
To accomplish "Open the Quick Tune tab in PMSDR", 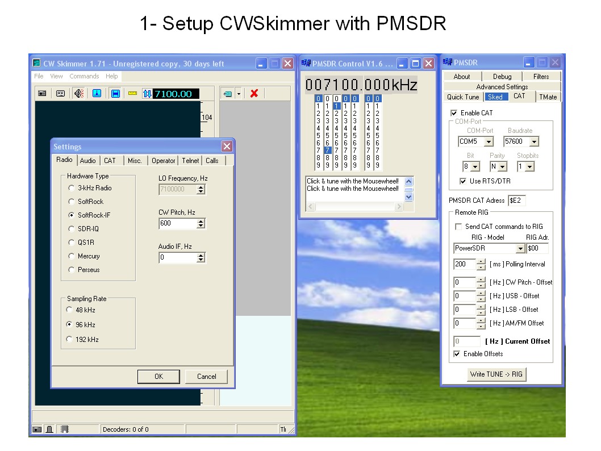I will click(x=463, y=97).
